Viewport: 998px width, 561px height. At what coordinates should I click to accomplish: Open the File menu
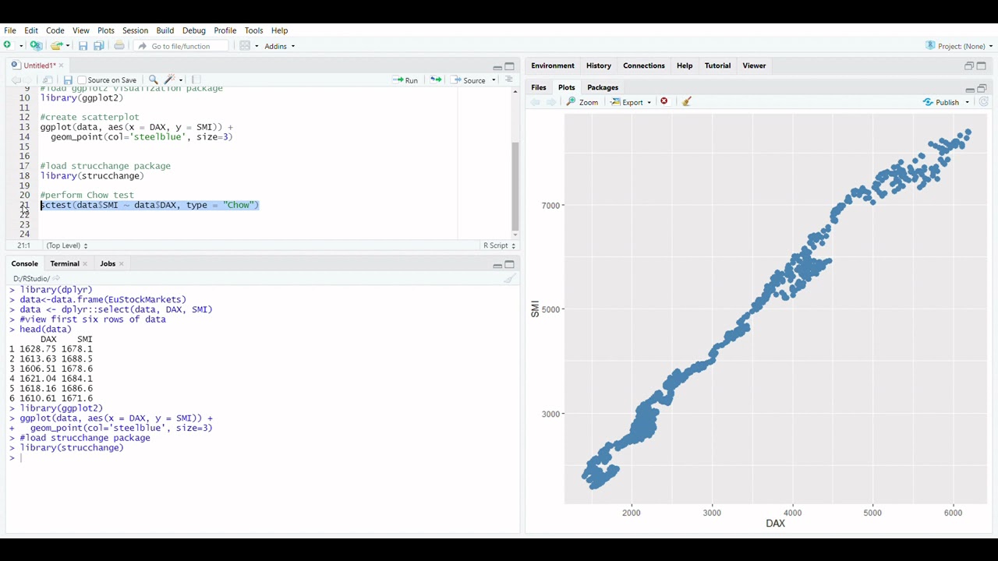click(x=10, y=30)
